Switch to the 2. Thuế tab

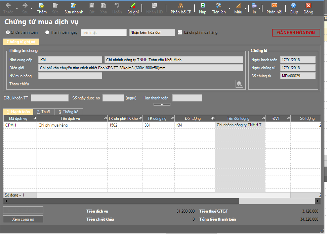click(44, 112)
